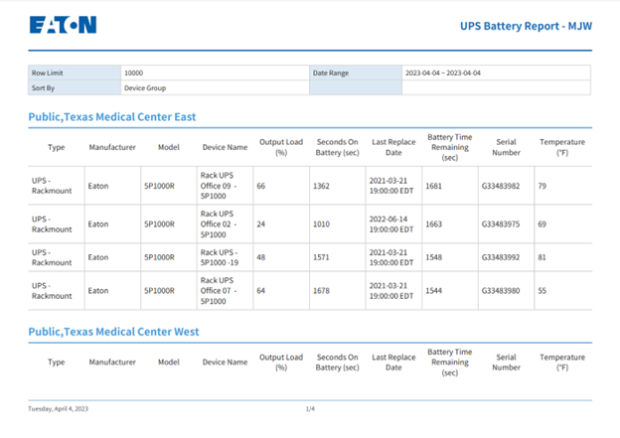
Task: Select temperature value '79'
Action: (x=542, y=186)
